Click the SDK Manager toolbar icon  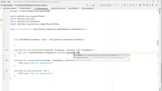[x=153, y=5]
